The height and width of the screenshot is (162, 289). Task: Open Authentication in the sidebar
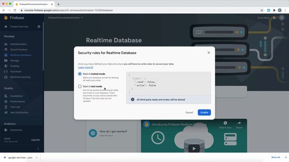point(19,44)
